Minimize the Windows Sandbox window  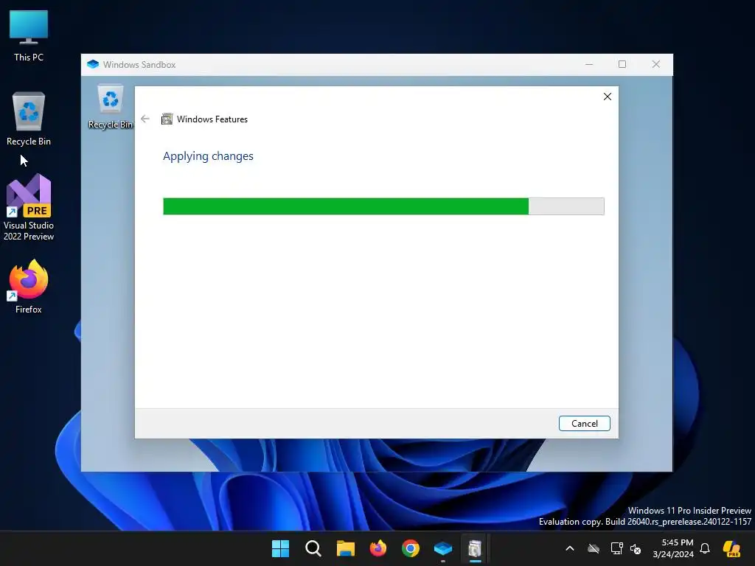pos(589,65)
